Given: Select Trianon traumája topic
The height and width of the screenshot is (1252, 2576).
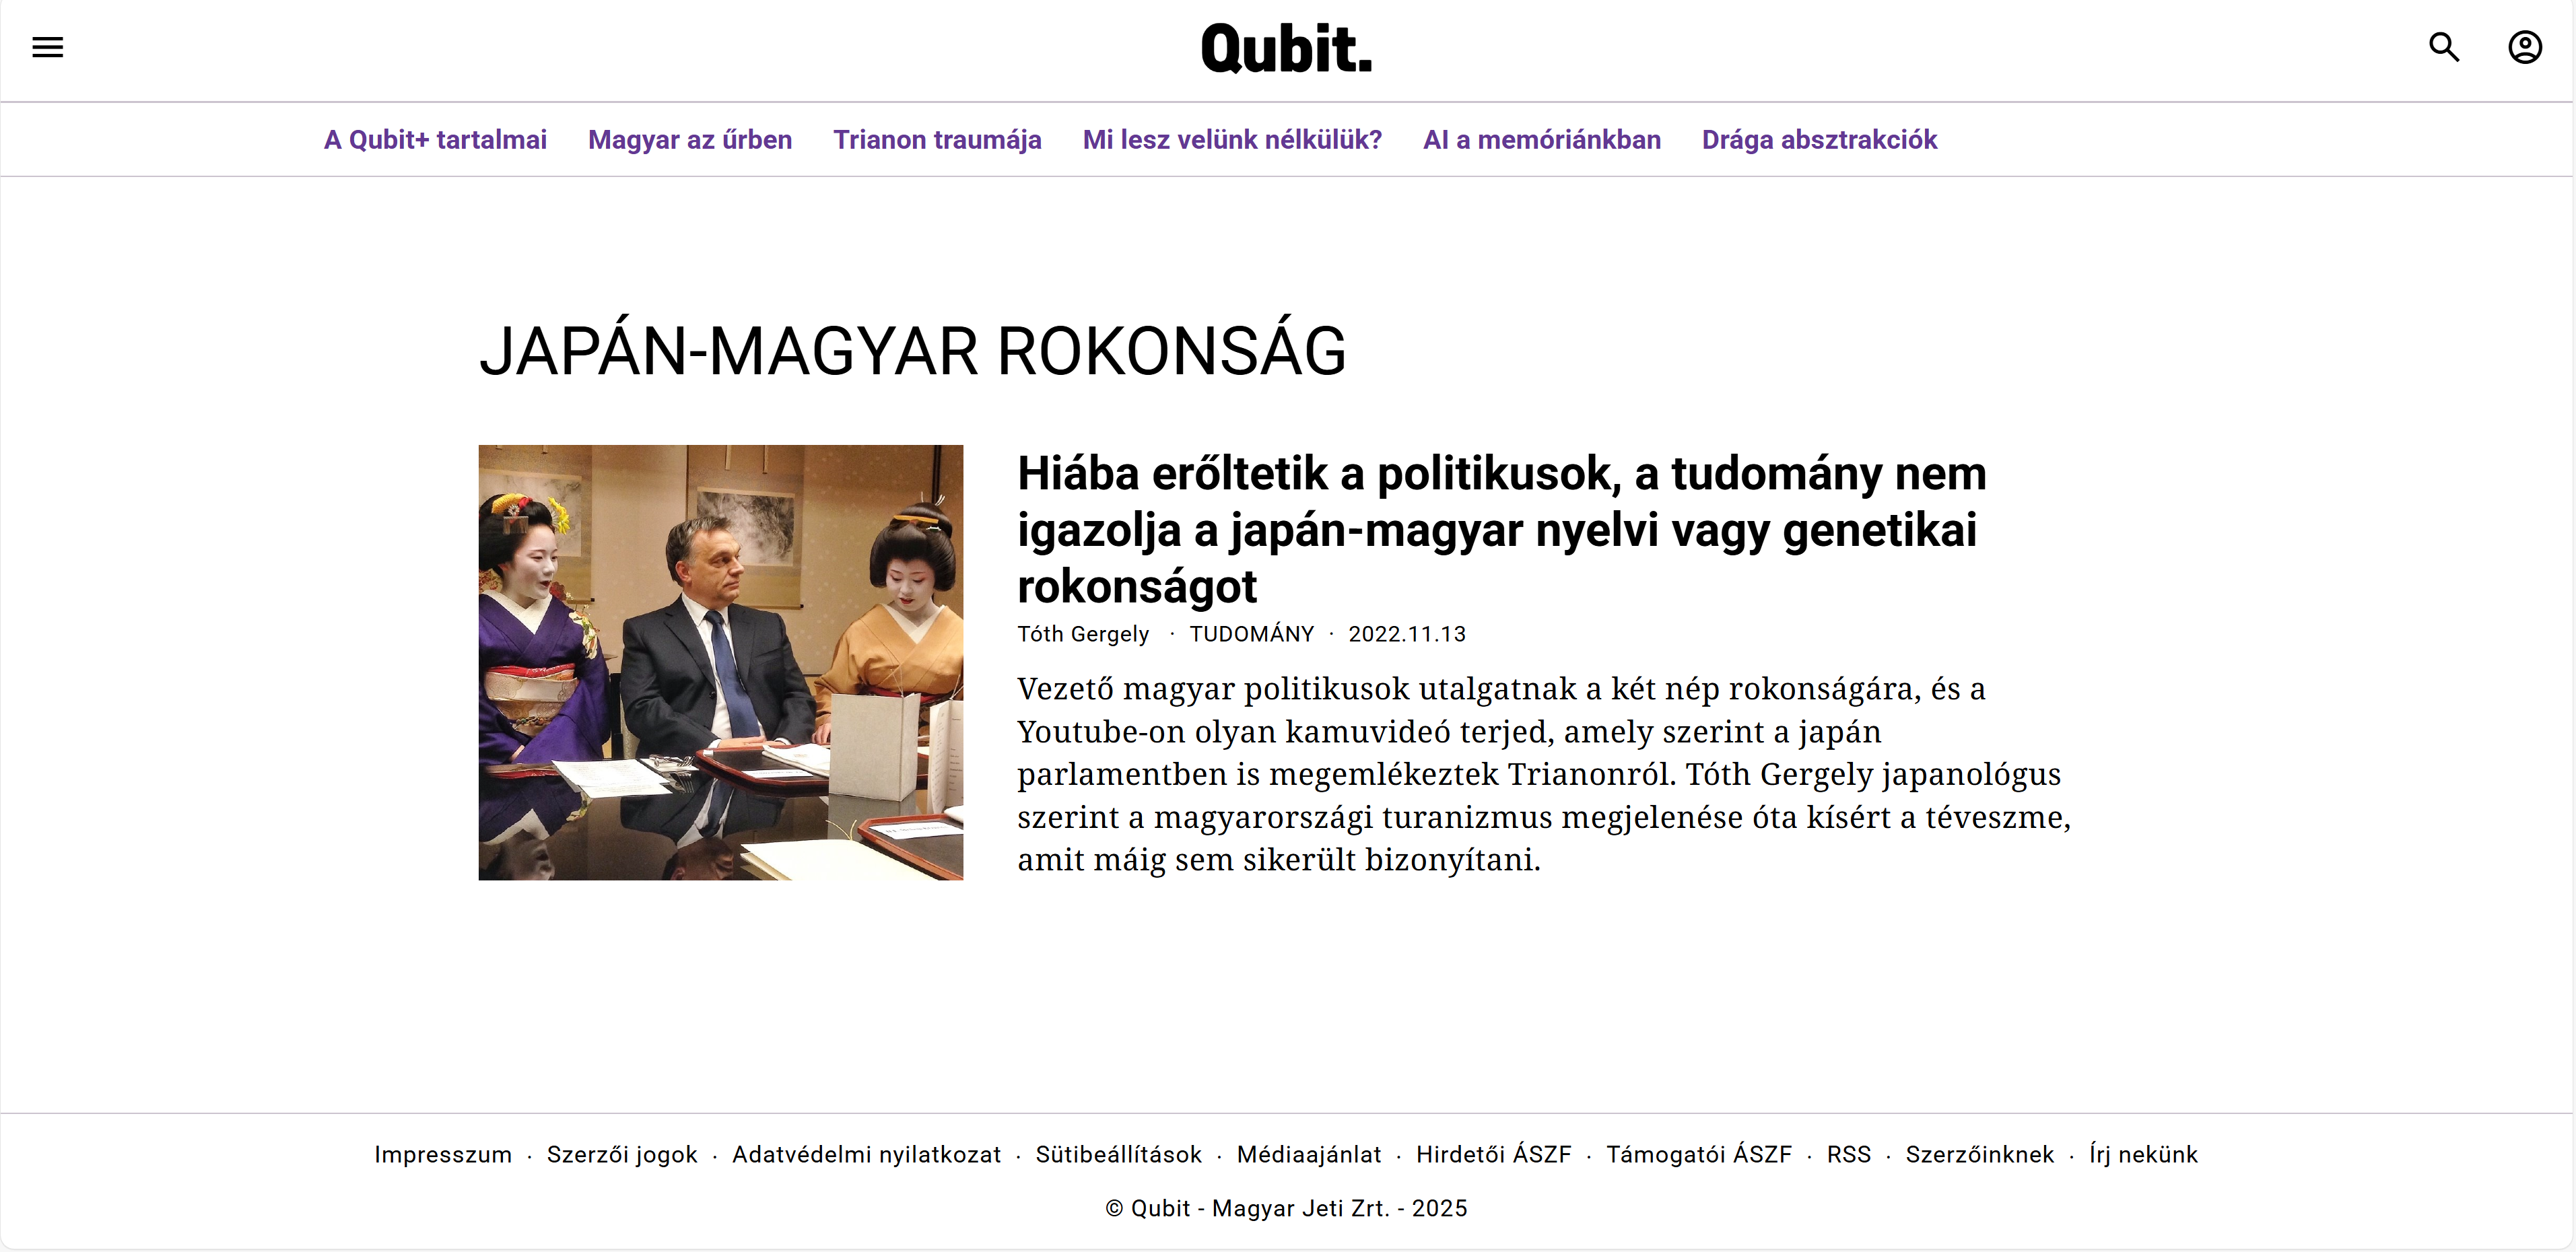Looking at the screenshot, I should pos(937,140).
